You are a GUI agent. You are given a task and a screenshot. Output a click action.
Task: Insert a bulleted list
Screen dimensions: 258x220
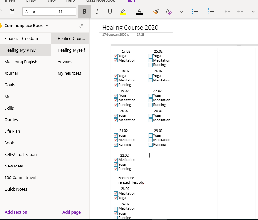[x=195, y=12]
